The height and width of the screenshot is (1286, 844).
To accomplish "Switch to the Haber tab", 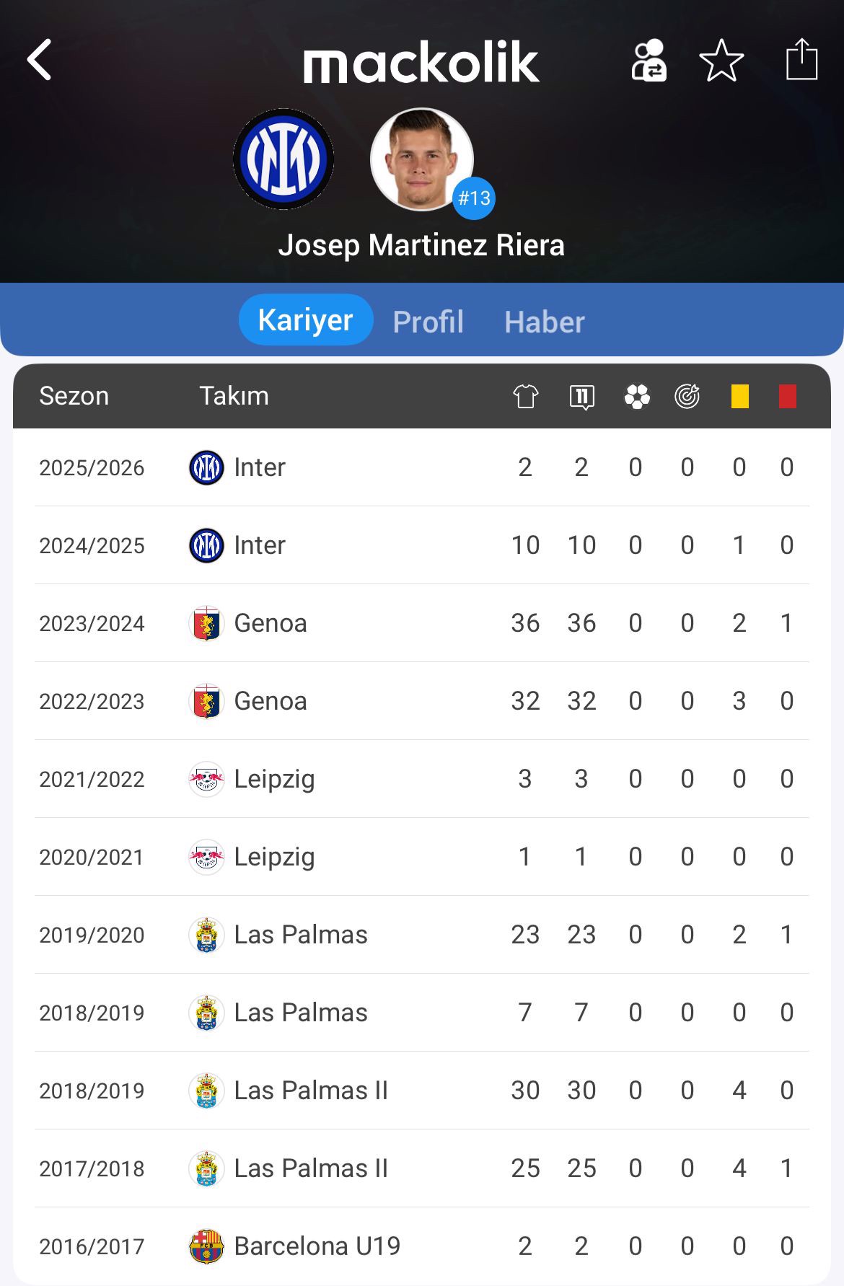I will [544, 322].
